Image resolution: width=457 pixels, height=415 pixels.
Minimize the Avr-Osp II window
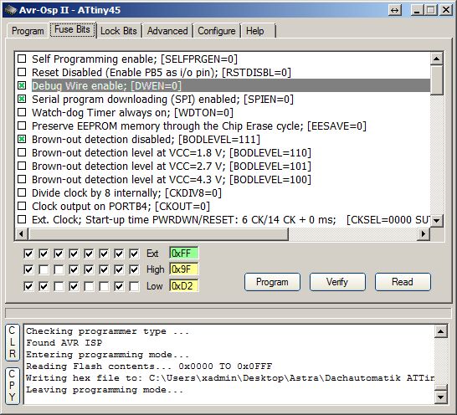(417, 10)
